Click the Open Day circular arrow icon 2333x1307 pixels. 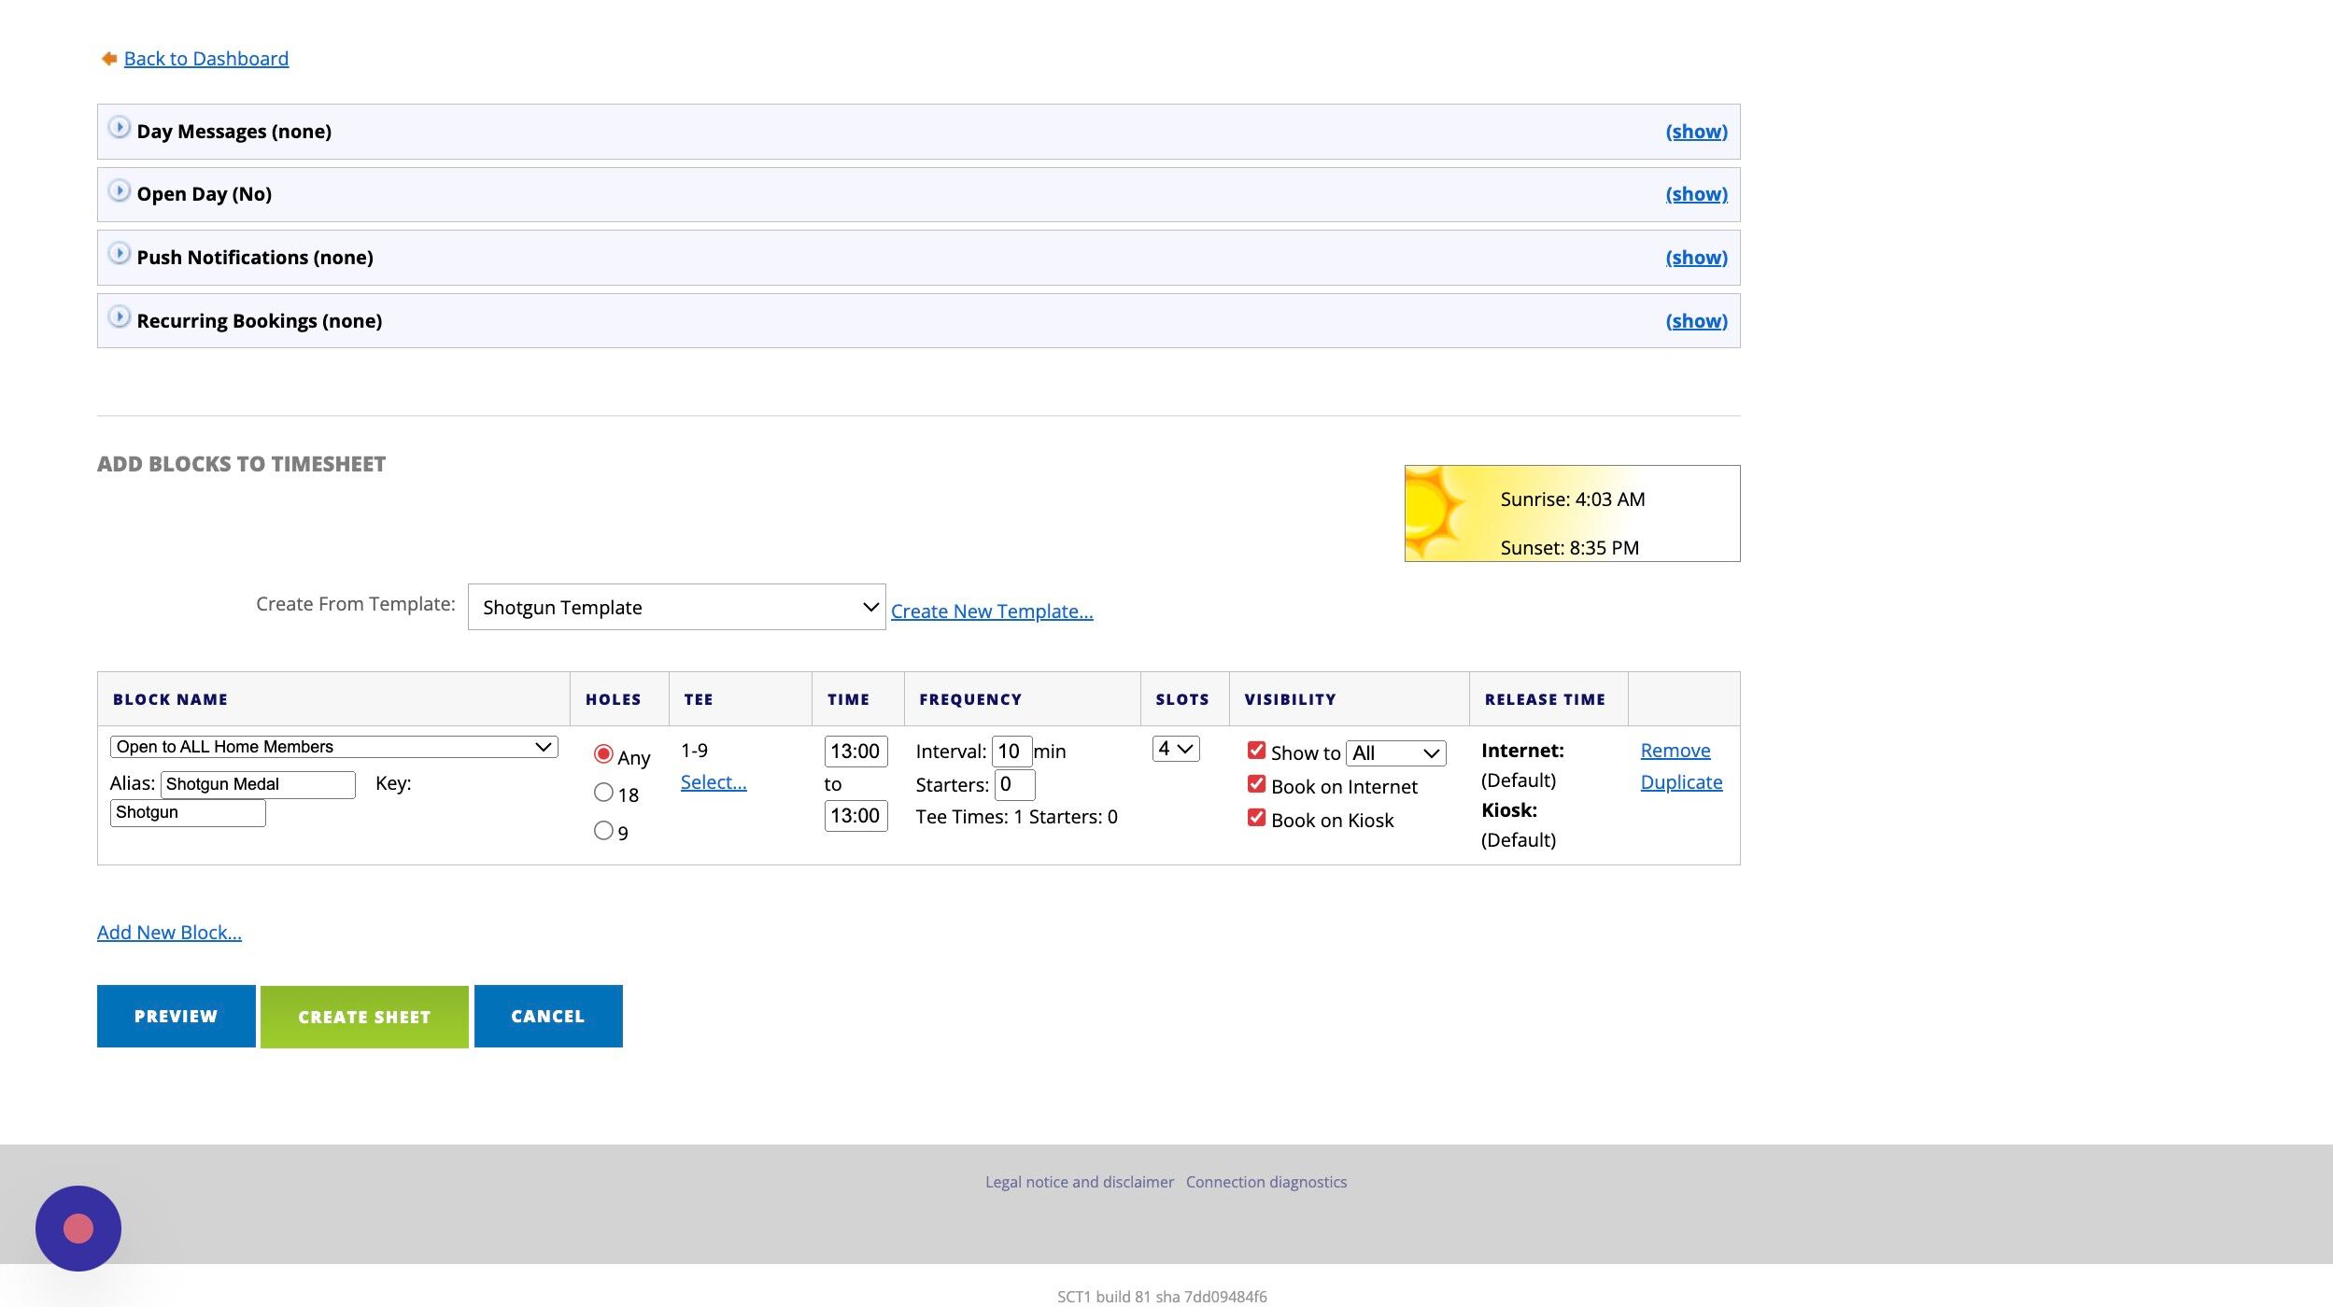pyautogui.click(x=119, y=190)
